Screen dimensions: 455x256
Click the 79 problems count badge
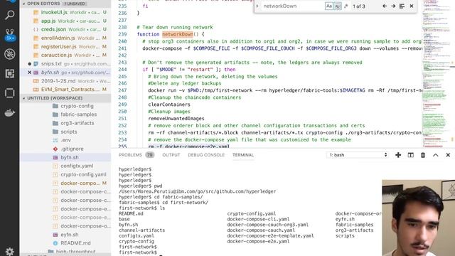pos(150,155)
